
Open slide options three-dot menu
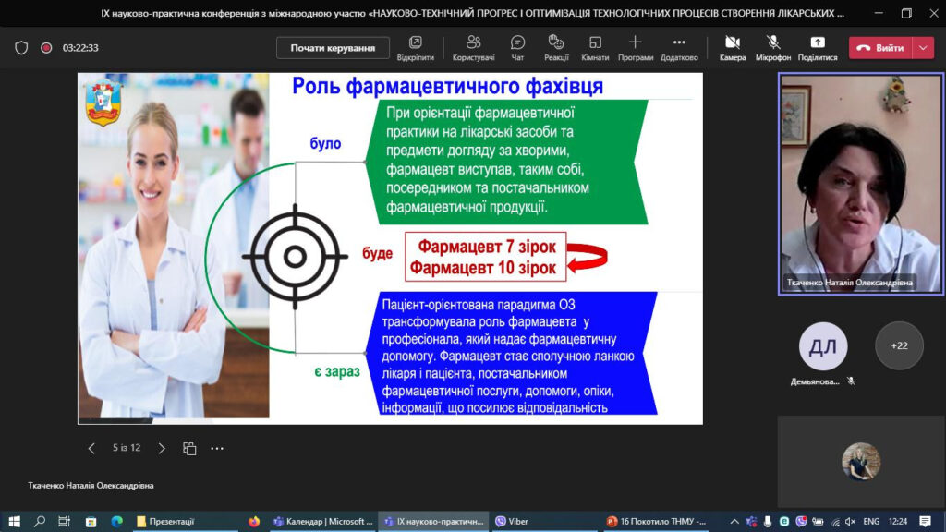pyautogui.click(x=217, y=448)
